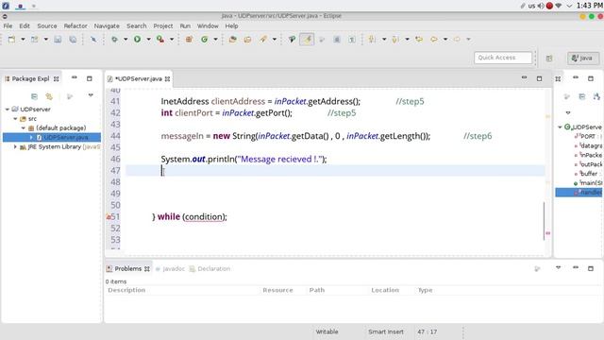The height and width of the screenshot is (340, 604).
Task: Click the Search flashlight toolbar icon
Action: point(263,40)
